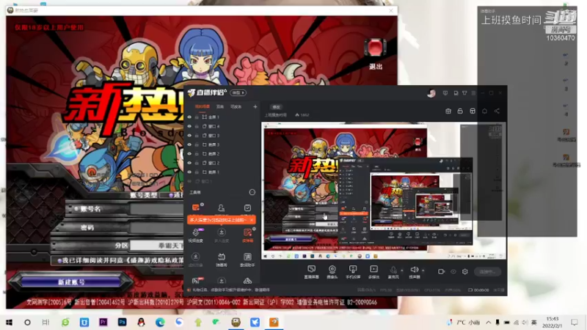Screen dimensions: 587x330
Task: Click the share icon above the preview
Action: [x=497, y=111]
